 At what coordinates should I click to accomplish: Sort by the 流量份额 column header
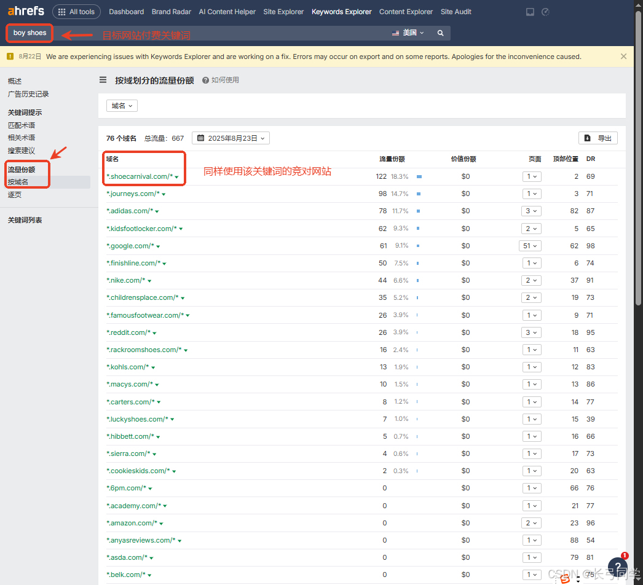pos(392,159)
